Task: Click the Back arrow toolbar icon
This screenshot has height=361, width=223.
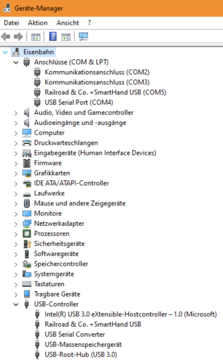Action: tap(6, 37)
